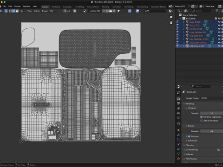223x167 pixels.
Task: Toggle Temporal Reprojection checkbox
Action: 202,117
